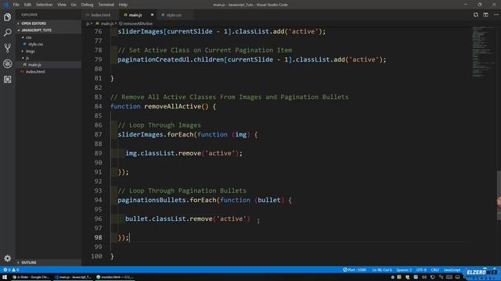Open Debug menu
501x281 pixels.
[x=87, y=5]
